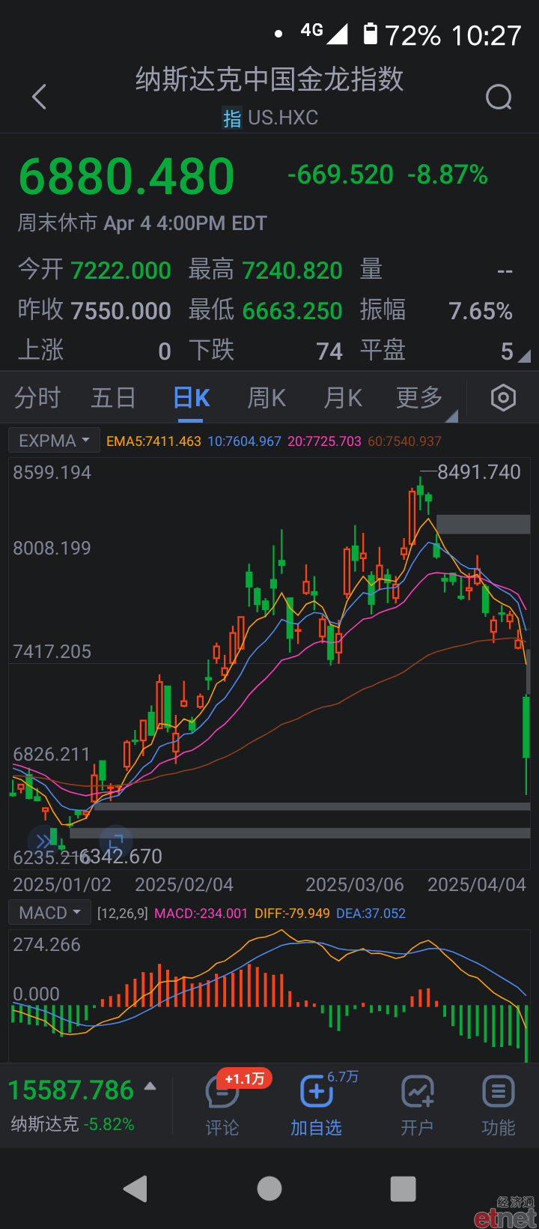Tap the MACD:-234.001 readout

[x=201, y=914]
